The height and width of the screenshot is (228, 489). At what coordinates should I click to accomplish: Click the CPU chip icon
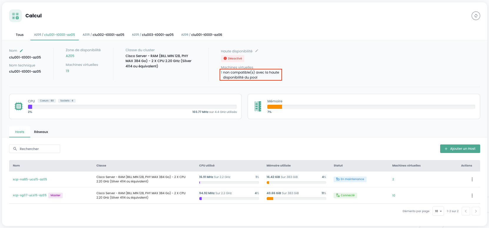[19, 106]
